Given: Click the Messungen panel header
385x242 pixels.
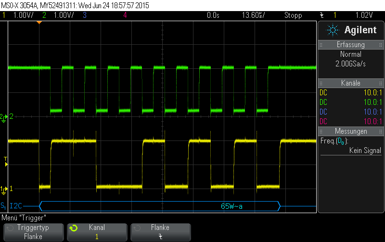Looking at the screenshot, I should (x=351, y=131).
